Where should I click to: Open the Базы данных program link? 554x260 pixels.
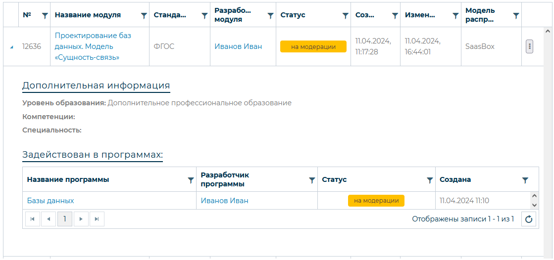click(x=50, y=201)
